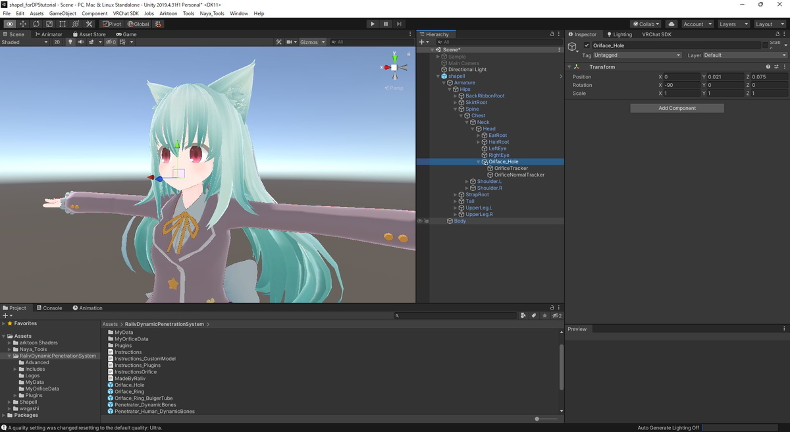Click the plus icon in the Hierarchy panel
Image resolution: width=790 pixels, height=432 pixels.
coord(422,41)
